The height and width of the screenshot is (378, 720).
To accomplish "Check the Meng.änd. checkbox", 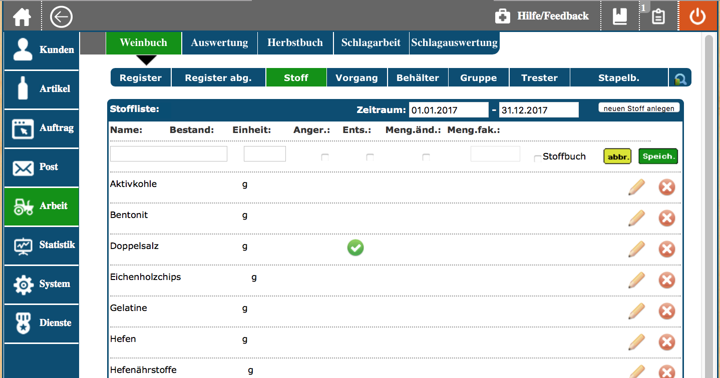I will click(x=426, y=157).
